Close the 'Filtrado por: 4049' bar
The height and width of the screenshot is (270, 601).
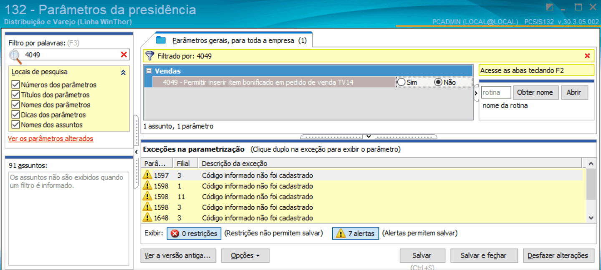587,56
